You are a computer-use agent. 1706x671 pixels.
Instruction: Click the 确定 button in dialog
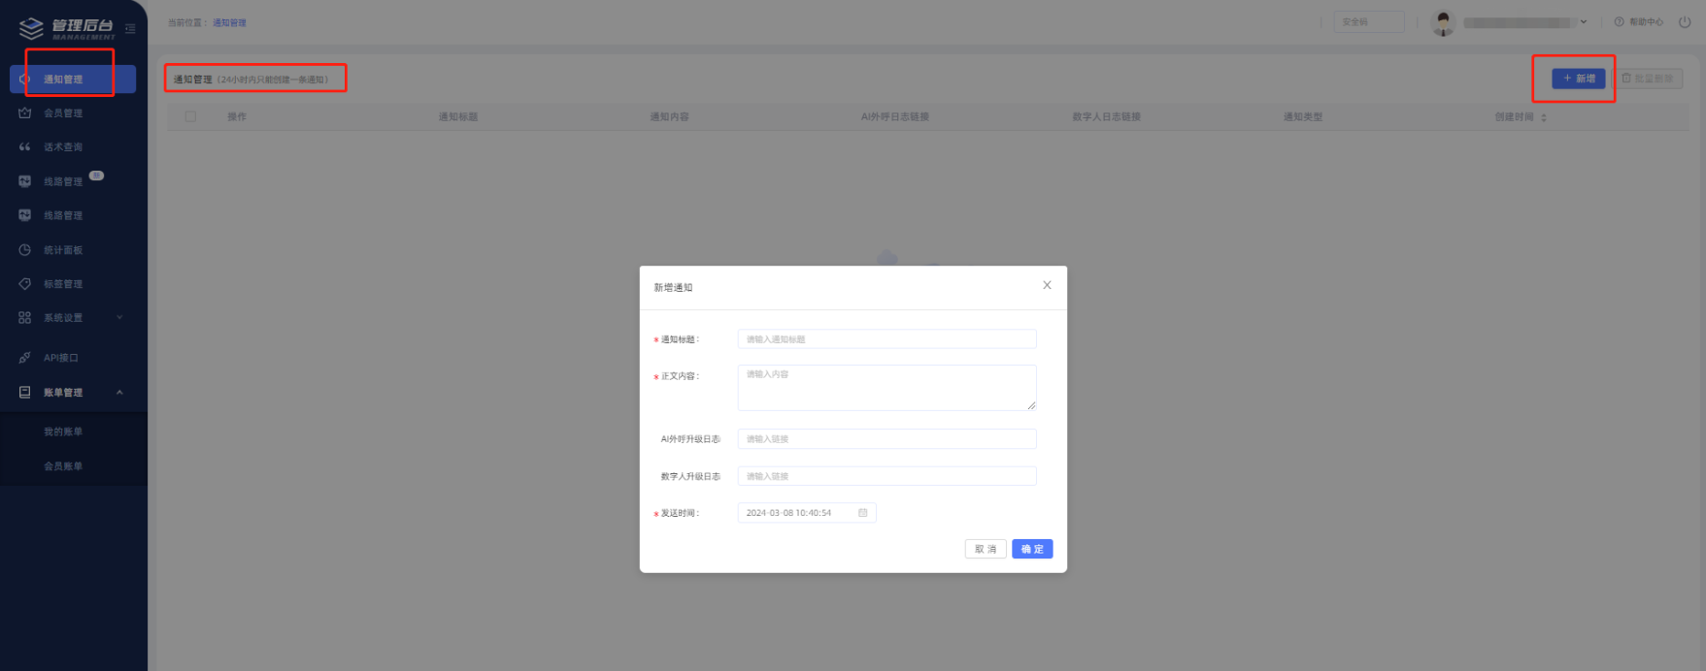coord(1031,549)
